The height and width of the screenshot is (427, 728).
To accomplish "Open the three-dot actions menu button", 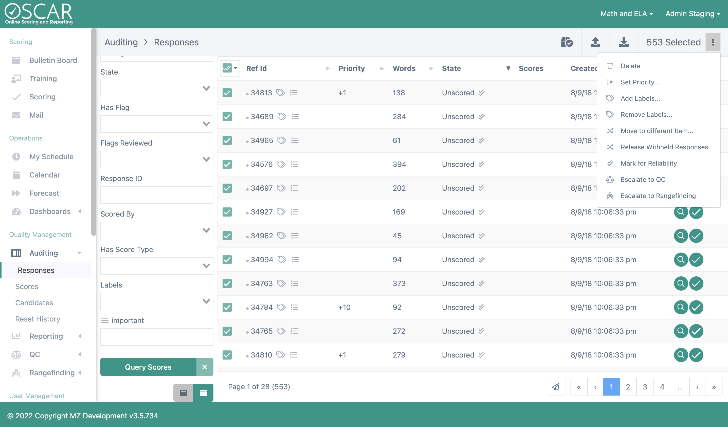I will [x=713, y=42].
